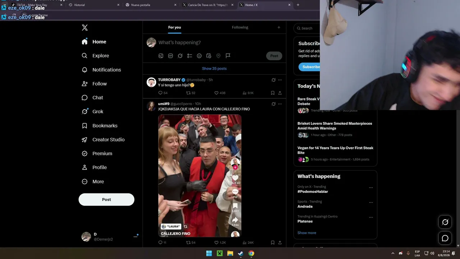Click the Search box on X
The image size is (460, 259).
[x=307, y=28]
